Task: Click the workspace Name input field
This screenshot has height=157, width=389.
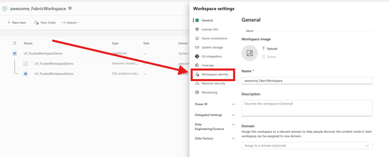Action: tap(307, 81)
